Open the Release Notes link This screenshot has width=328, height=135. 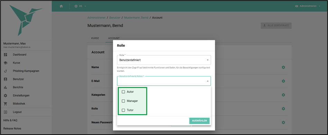pyautogui.click(x=12, y=128)
